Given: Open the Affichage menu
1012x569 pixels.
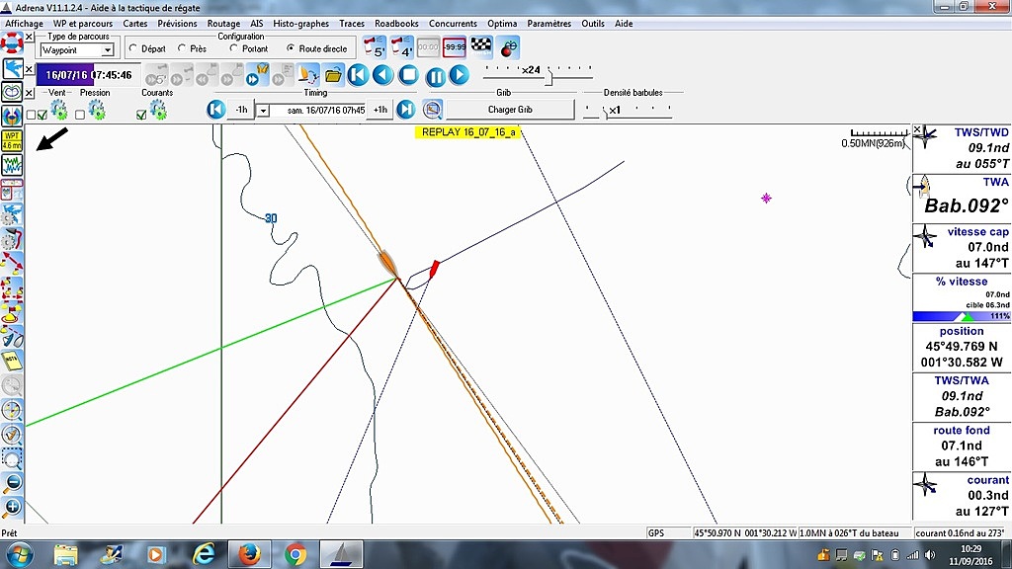Looking at the screenshot, I should [x=24, y=24].
